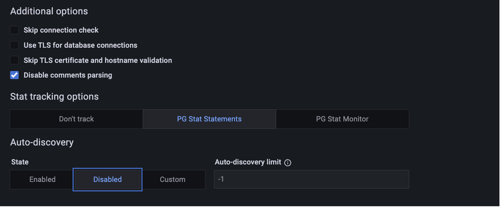This screenshot has height=207, width=501.
Task: Click the "Auto-discovery limit" field label
Action: 248,162
